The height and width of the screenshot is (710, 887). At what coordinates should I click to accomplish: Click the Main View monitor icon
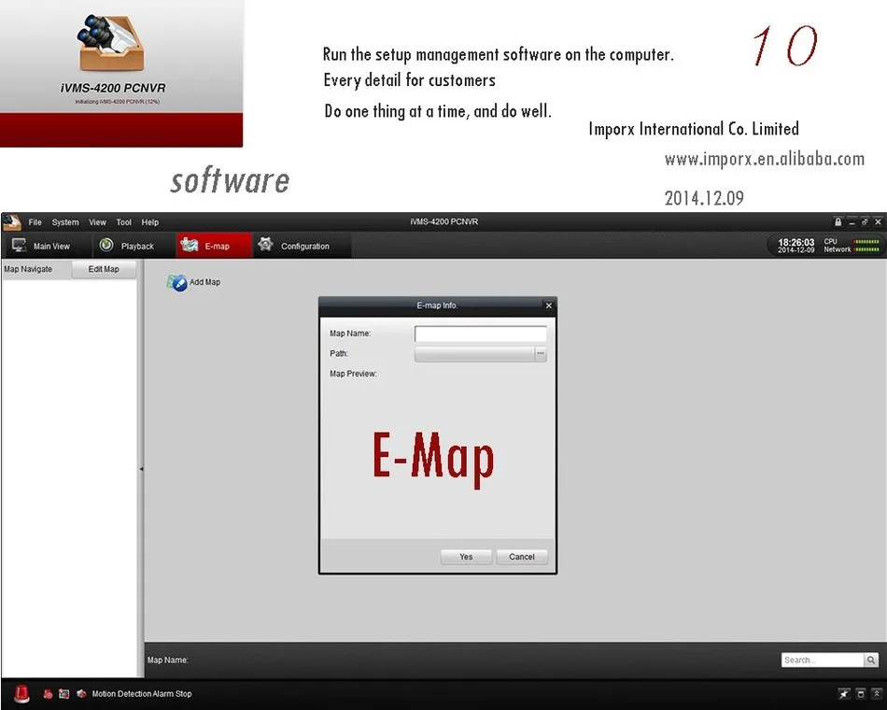[20, 245]
